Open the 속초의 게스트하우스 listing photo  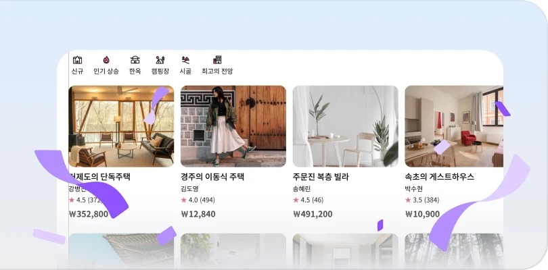click(454, 126)
